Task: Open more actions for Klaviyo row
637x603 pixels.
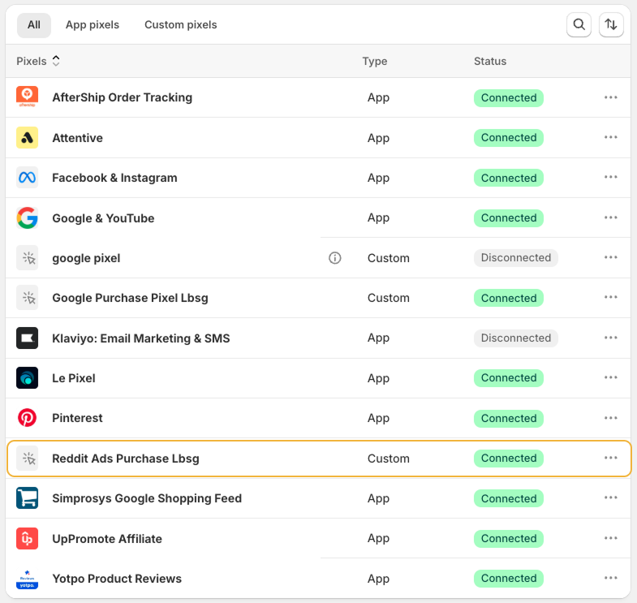Action: tap(610, 338)
